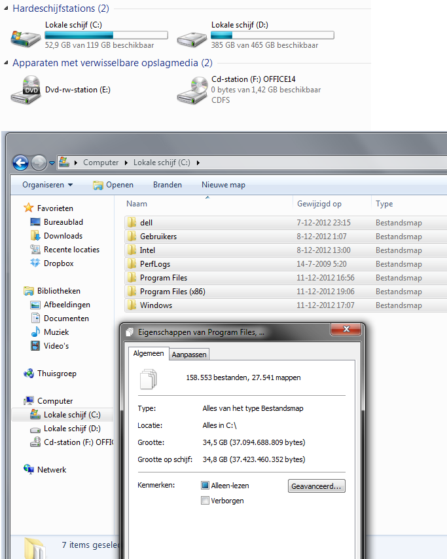Click the Lokale schijf (D:) drive icon at top

tap(192, 39)
